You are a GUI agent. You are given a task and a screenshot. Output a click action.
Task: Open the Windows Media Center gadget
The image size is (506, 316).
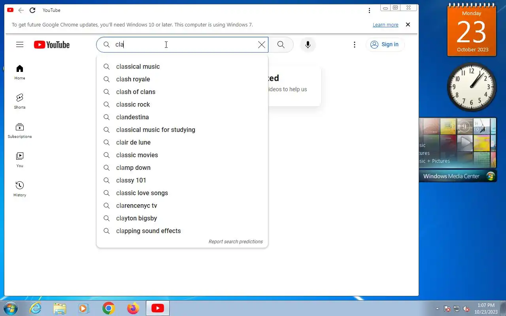(x=458, y=150)
